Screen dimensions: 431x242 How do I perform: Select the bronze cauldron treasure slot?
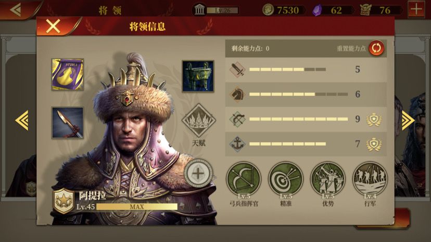[198, 76]
